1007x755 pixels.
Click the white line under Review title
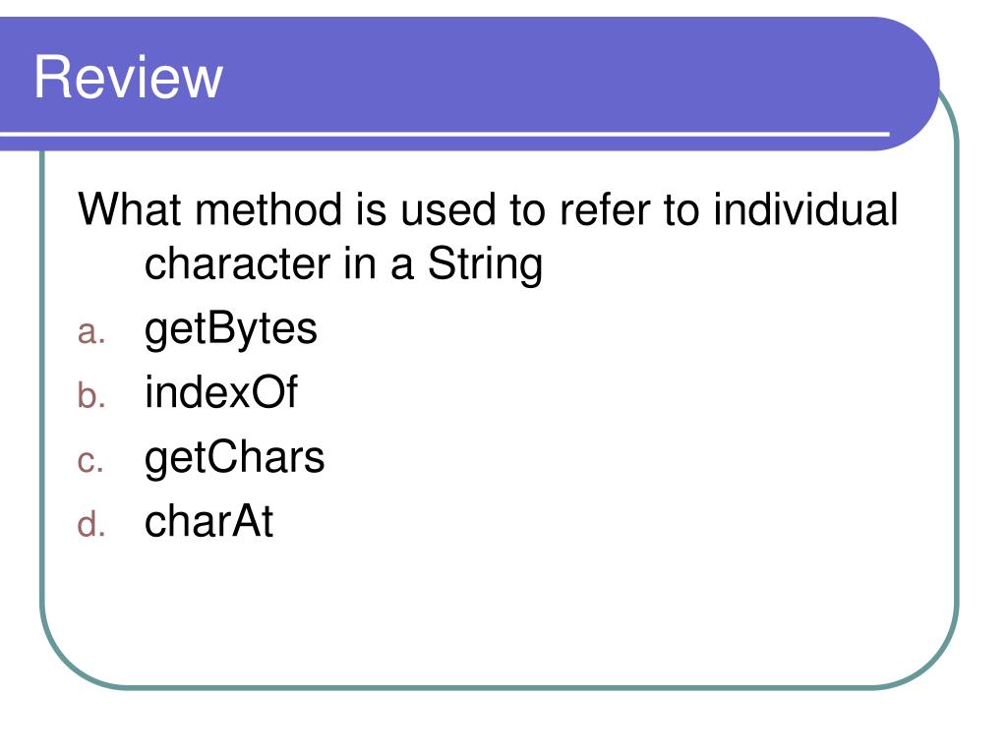pyautogui.click(x=444, y=134)
